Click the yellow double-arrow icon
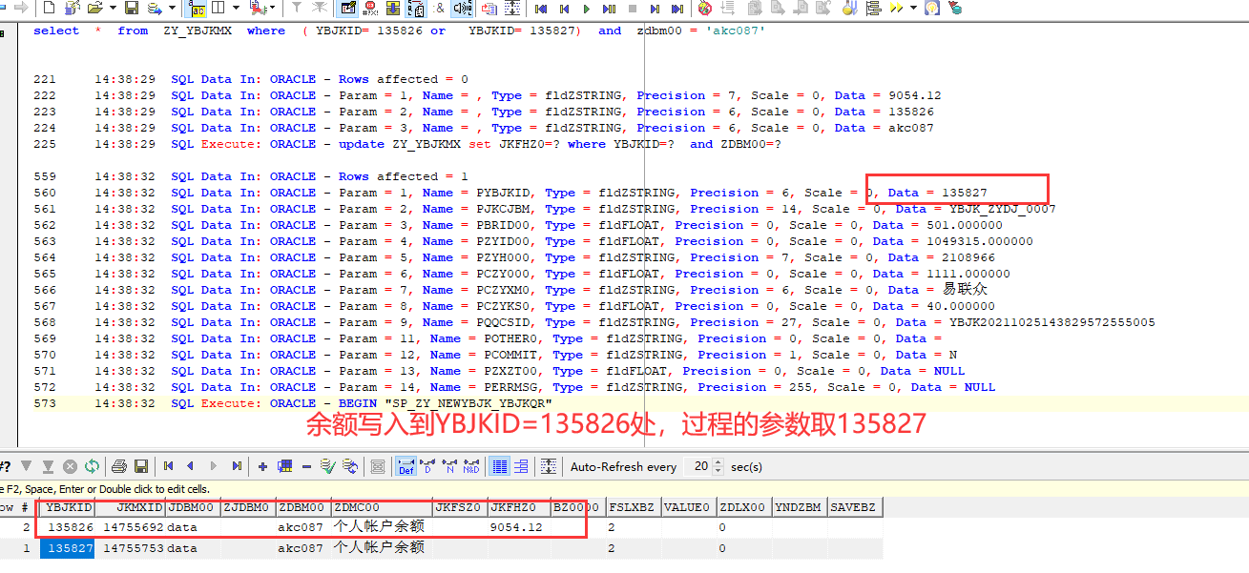The width and height of the screenshot is (1249, 573). click(896, 9)
